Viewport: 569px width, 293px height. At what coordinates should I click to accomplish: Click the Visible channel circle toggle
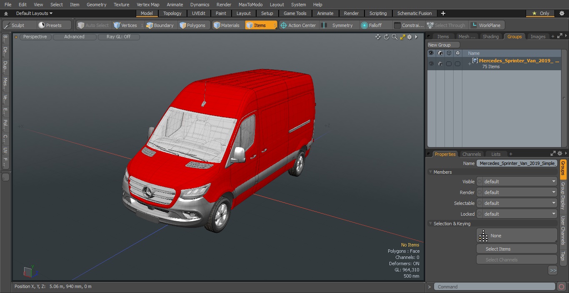coord(479,182)
